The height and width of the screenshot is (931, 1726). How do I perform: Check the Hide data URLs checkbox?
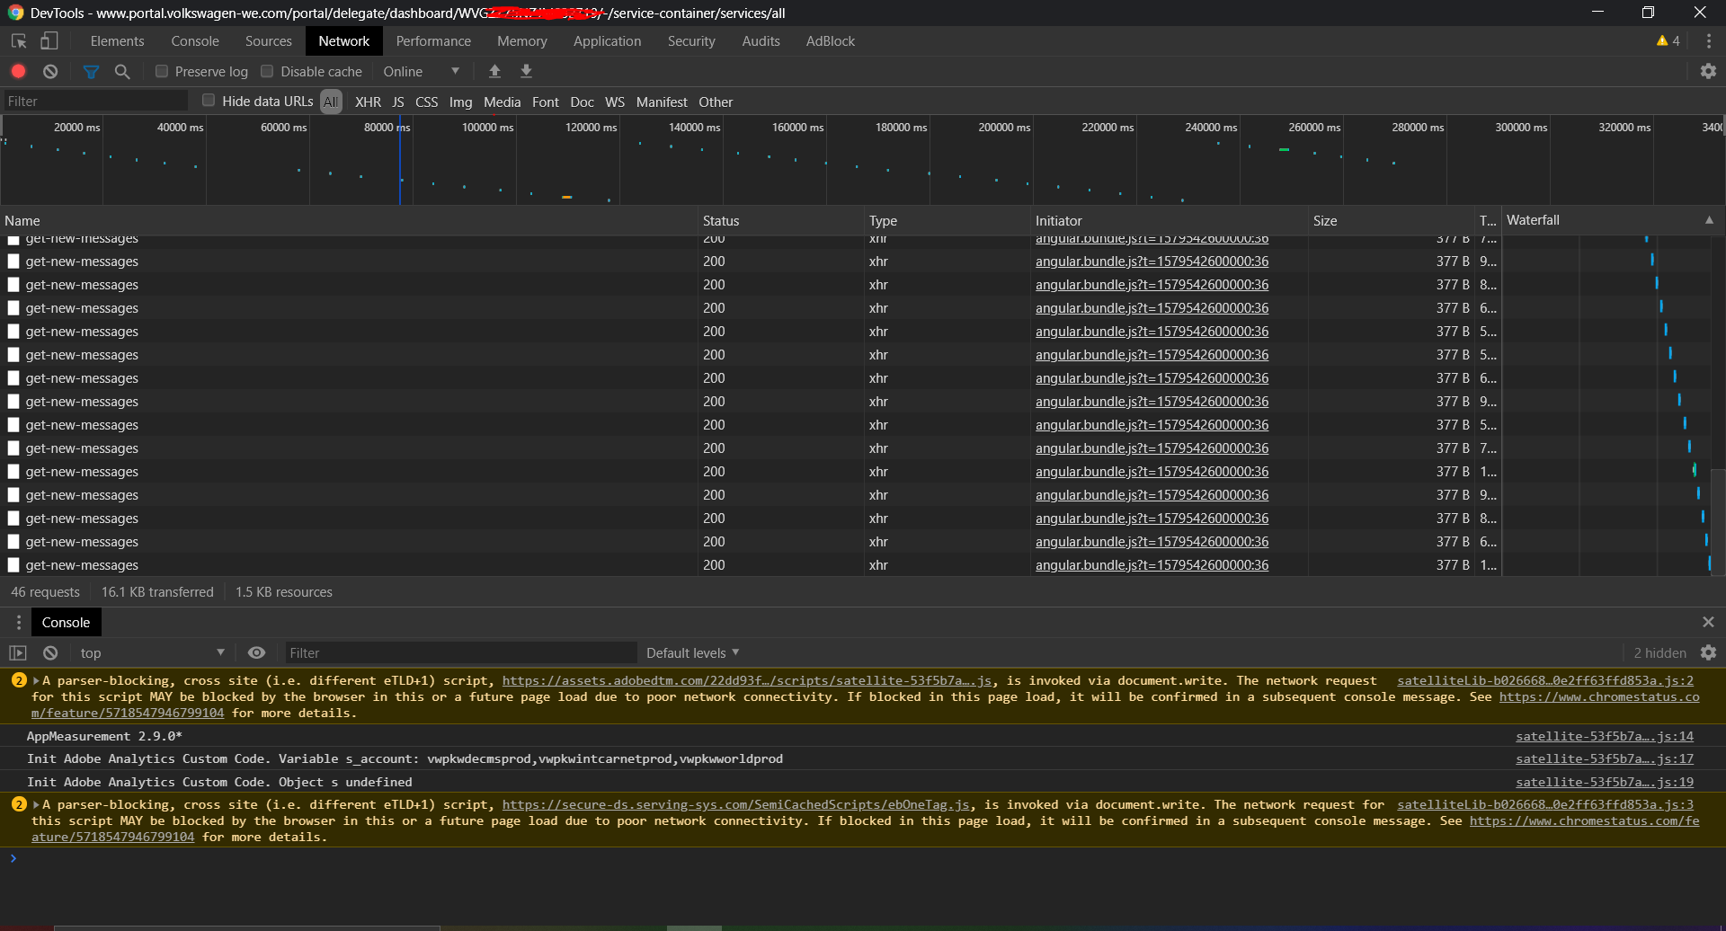point(209,101)
